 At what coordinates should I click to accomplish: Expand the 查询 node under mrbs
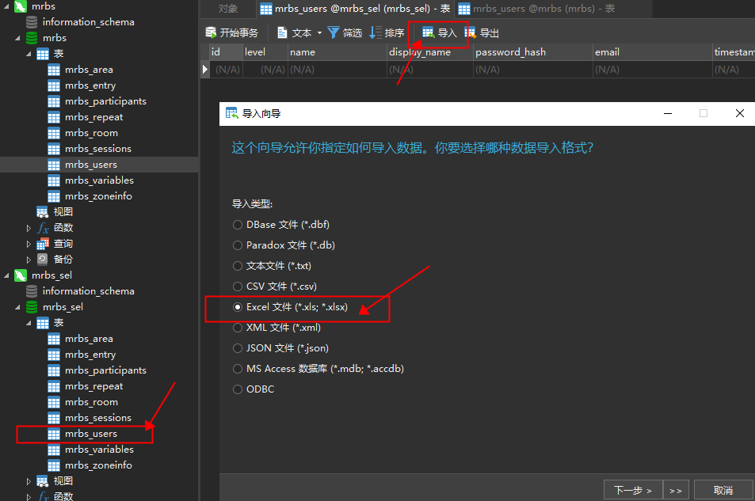click(x=29, y=244)
